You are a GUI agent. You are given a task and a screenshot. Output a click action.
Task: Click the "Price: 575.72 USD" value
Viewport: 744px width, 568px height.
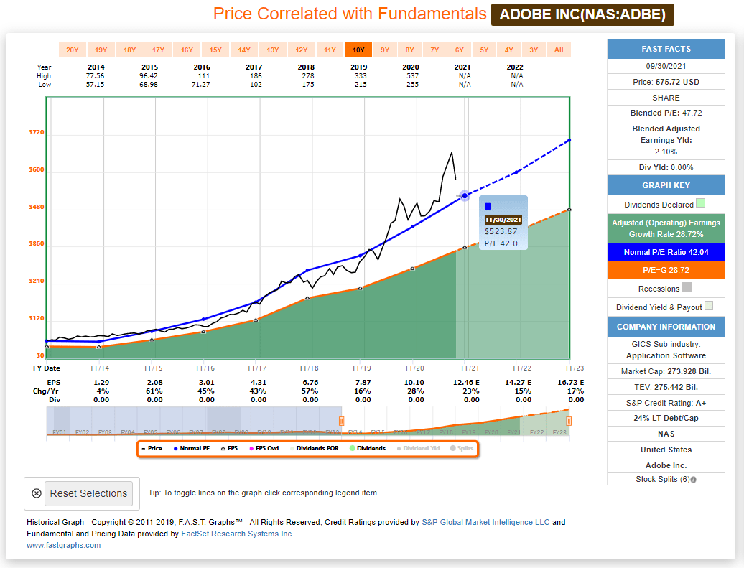coord(666,82)
